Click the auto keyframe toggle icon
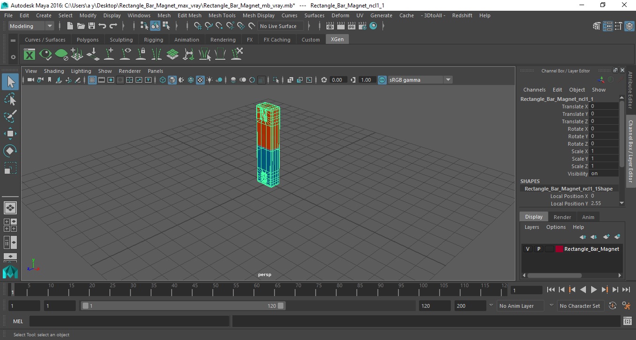This screenshot has width=636, height=340. coord(613,306)
